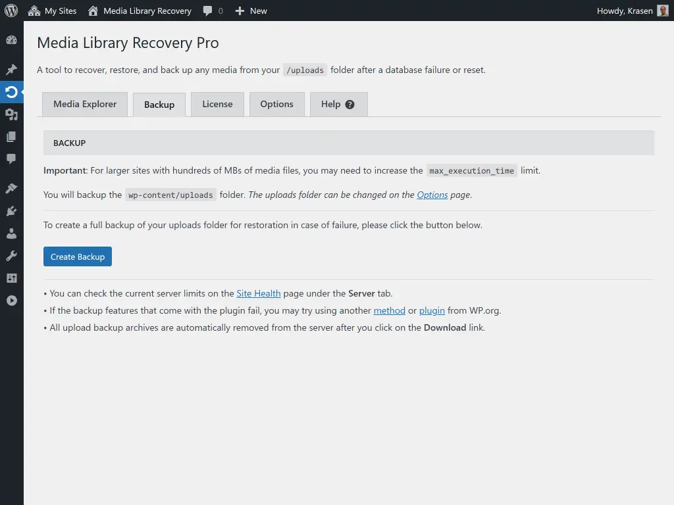674x505 pixels.
Task: Open the Pages icon in the sidebar
Action: (x=11, y=136)
